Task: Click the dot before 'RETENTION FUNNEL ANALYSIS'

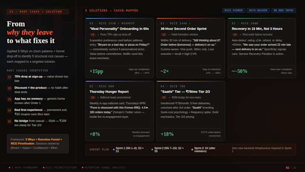Action: click(83, 168)
